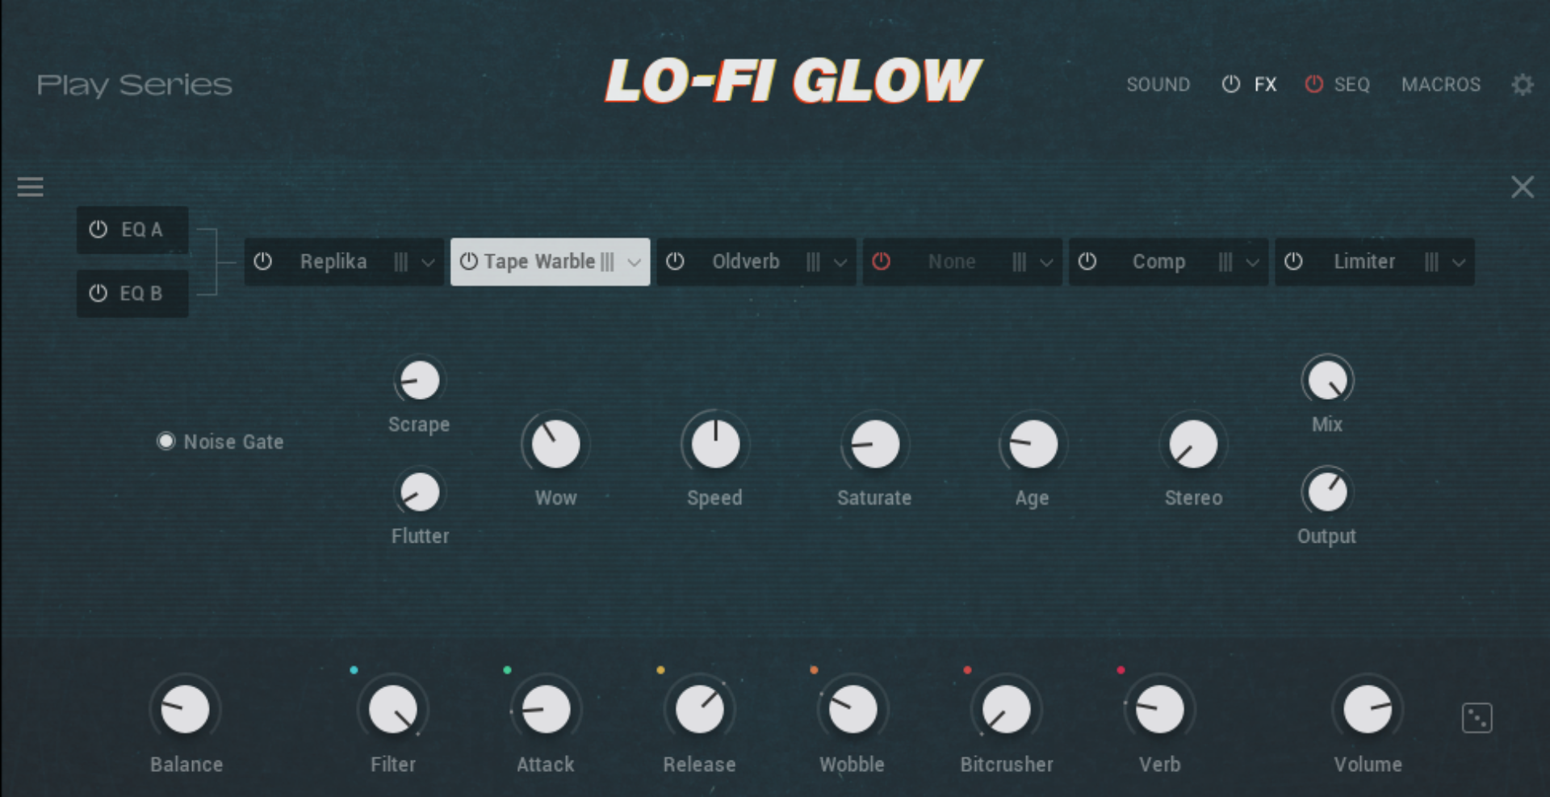
Task: Switch to the MACROS tab
Action: 1441,84
